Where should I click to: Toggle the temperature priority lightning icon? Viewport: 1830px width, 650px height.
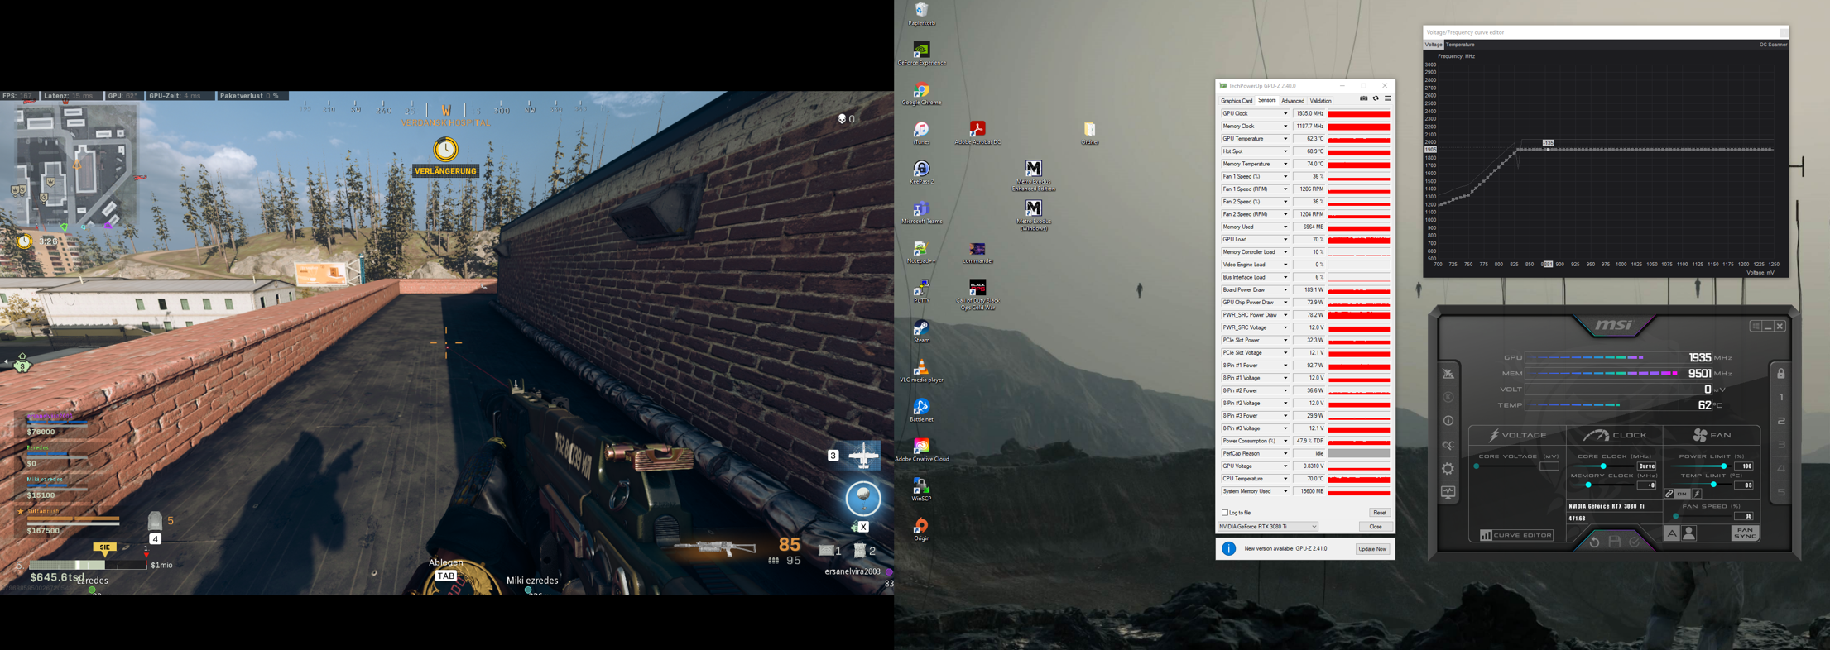tap(1697, 494)
